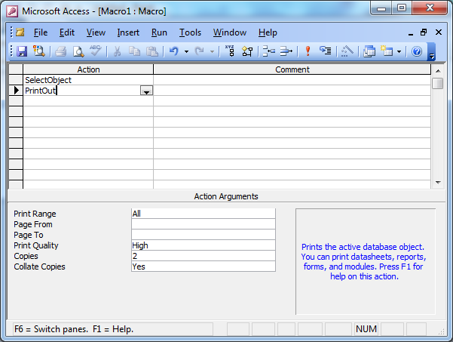This screenshot has width=453, height=342.
Task: Run the macro with exclamation icon
Action: (308, 51)
